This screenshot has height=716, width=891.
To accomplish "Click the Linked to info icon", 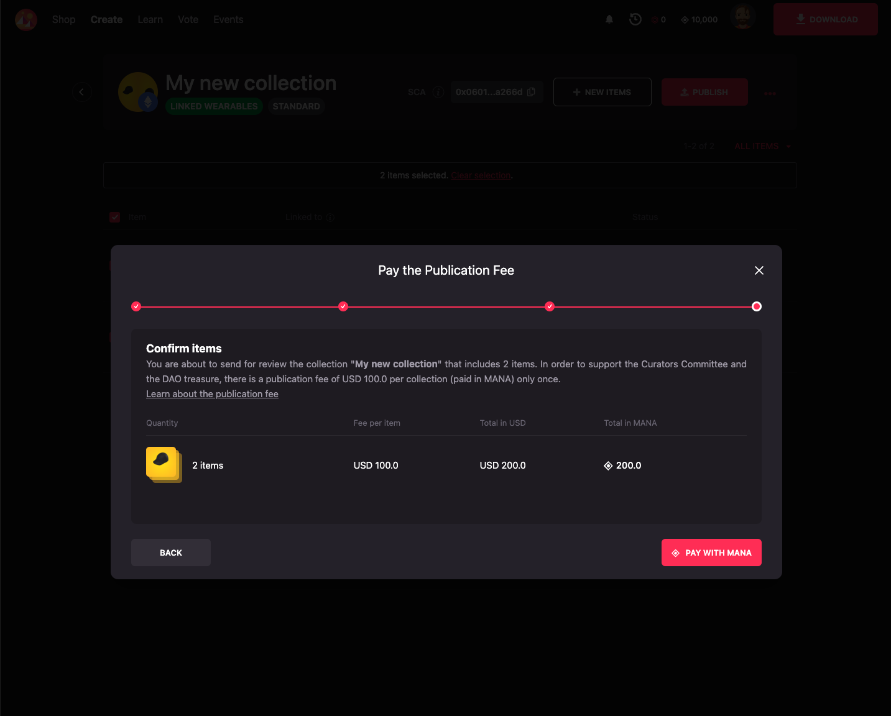I will 330,218.
